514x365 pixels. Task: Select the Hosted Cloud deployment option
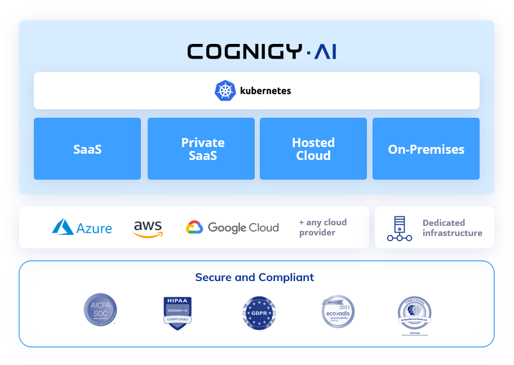[x=313, y=149]
